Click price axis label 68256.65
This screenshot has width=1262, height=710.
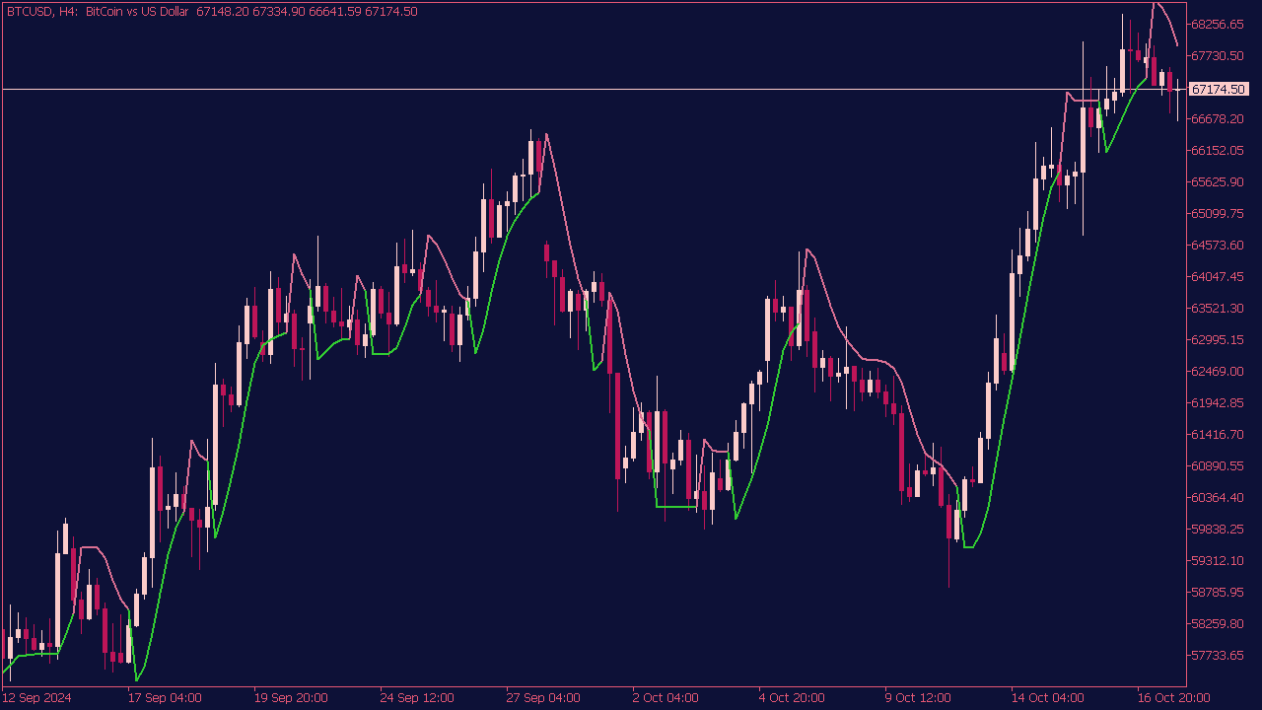pos(1218,24)
